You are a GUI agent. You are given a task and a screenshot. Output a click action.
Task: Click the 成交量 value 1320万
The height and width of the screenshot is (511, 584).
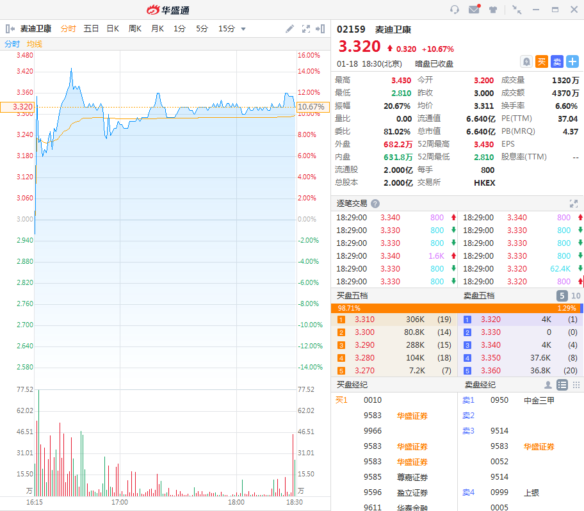tap(565, 81)
